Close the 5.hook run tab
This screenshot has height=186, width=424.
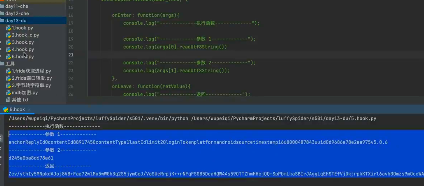click(29, 110)
